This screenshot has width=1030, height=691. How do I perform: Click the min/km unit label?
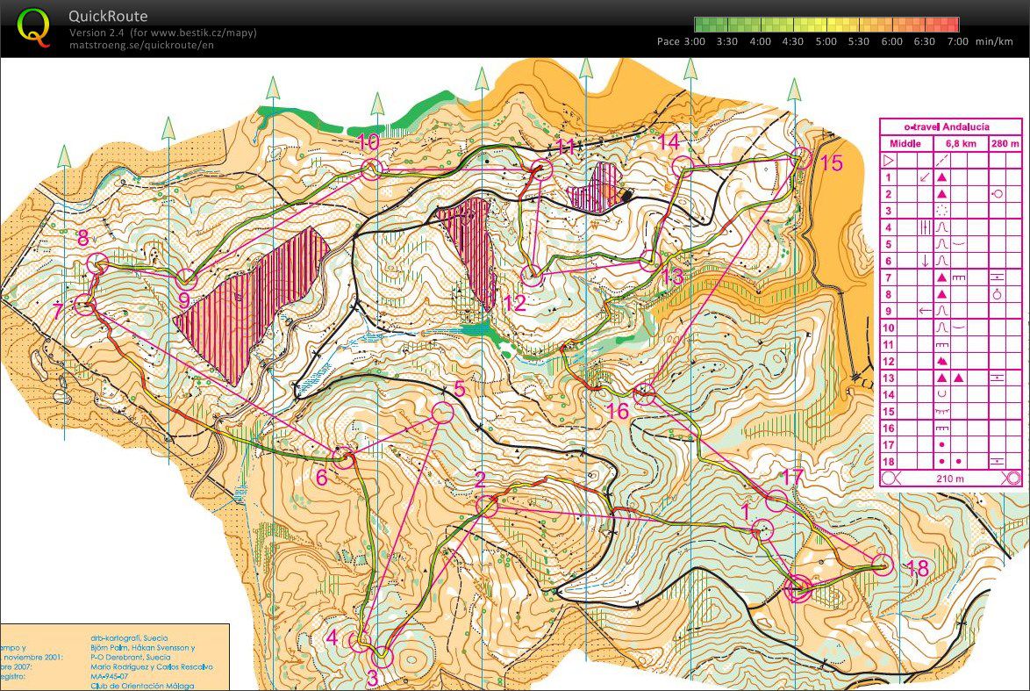click(x=995, y=41)
